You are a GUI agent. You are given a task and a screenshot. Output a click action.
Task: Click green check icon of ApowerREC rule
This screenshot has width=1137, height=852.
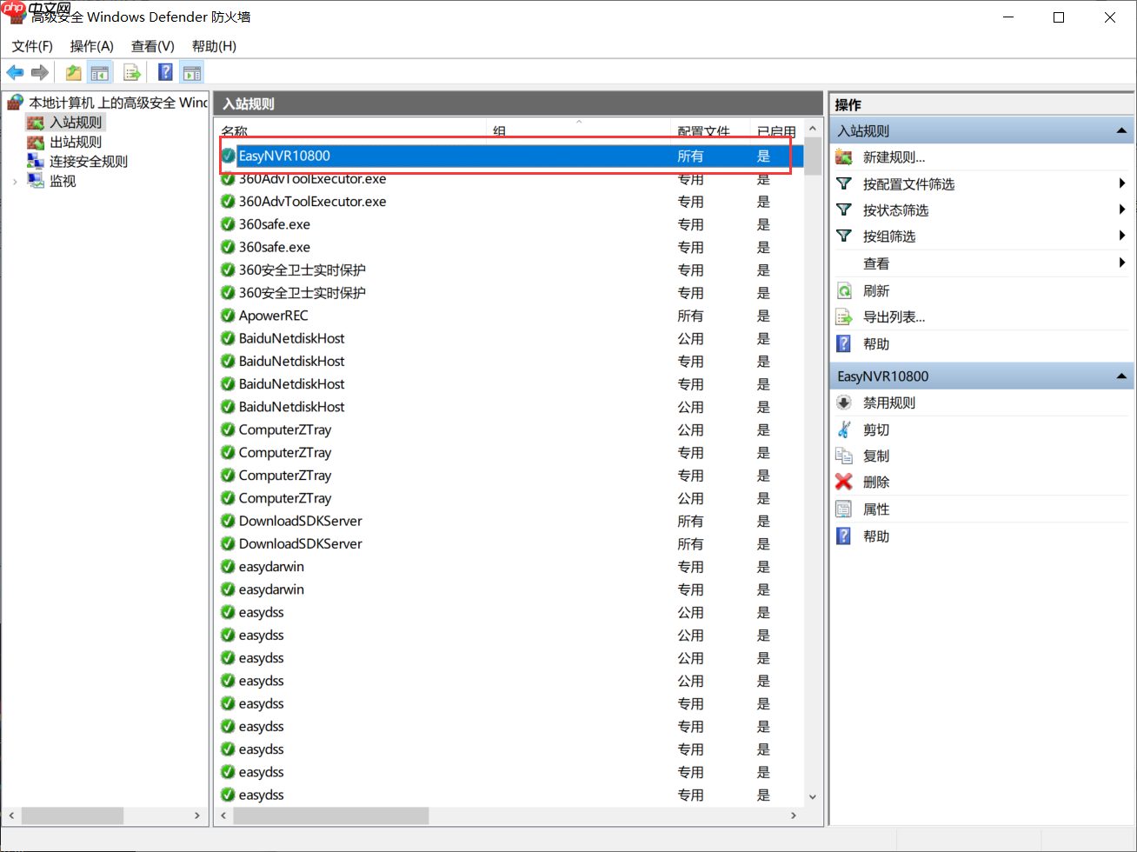click(x=228, y=316)
